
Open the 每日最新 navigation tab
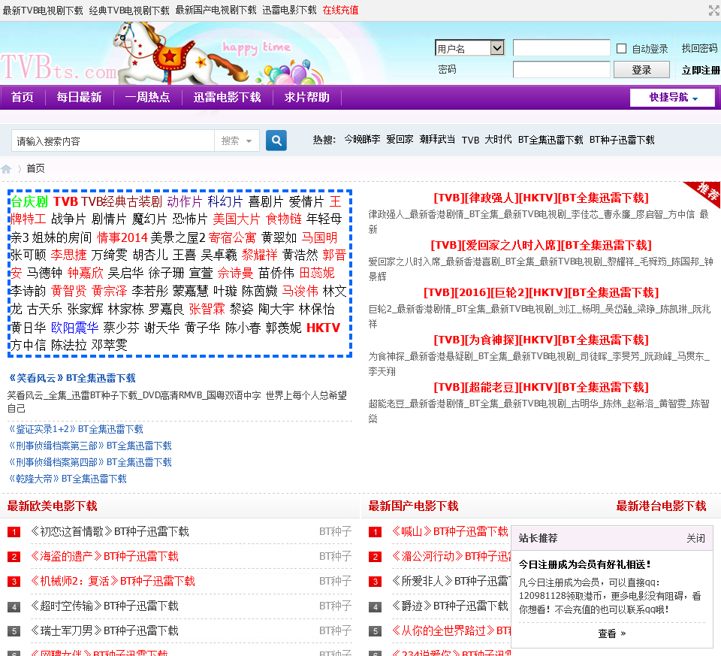[79, 98]
